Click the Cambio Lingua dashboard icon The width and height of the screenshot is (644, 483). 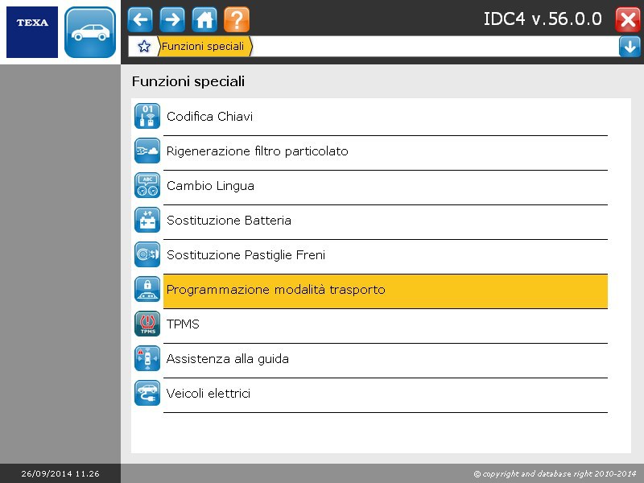click(x=147, y=185)
